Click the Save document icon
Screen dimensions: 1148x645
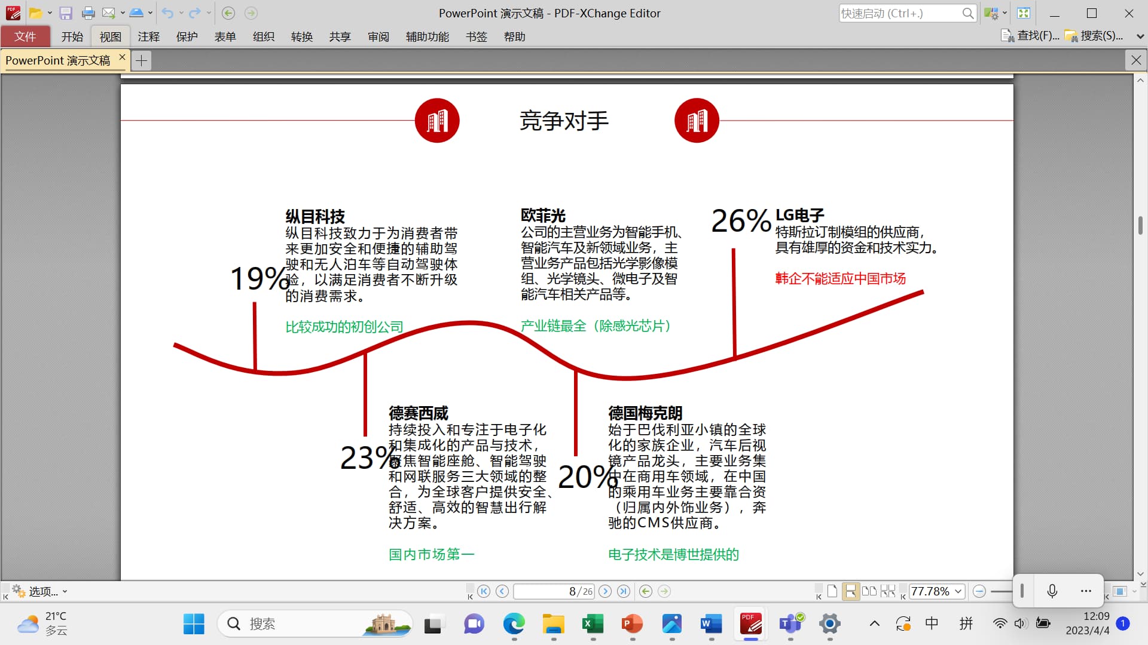(x=66, y=13)
